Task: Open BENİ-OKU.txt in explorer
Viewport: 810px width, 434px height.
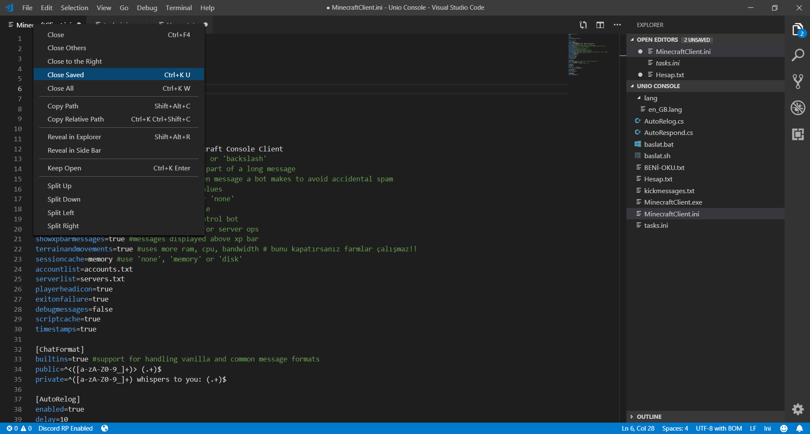Action: click(705, 167)
